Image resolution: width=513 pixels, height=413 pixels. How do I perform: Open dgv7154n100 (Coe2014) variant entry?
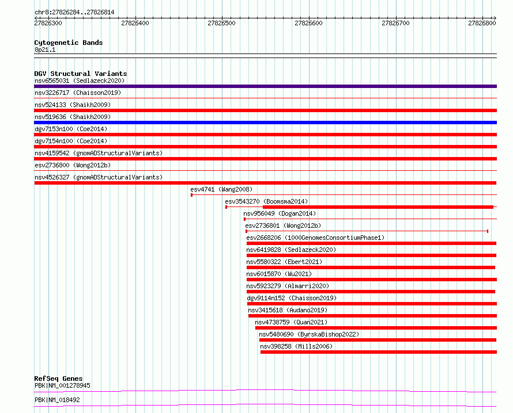coord(71,141)
